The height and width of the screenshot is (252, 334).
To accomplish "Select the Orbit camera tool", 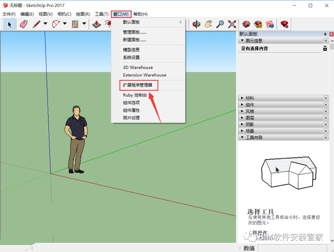I will pyautogui.click(x=197, y=24).
